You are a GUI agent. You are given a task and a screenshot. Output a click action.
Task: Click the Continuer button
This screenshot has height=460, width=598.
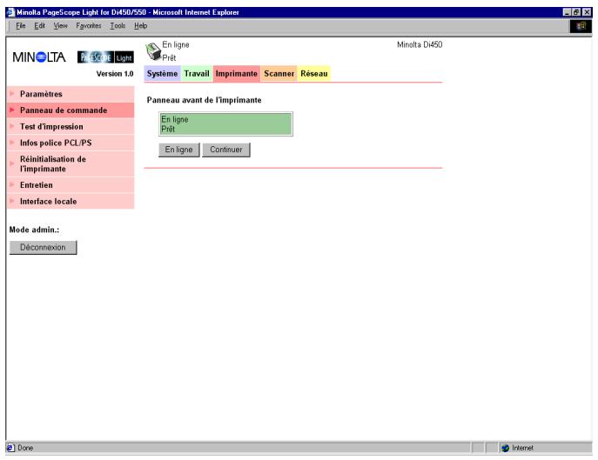(x=226, y=150)
